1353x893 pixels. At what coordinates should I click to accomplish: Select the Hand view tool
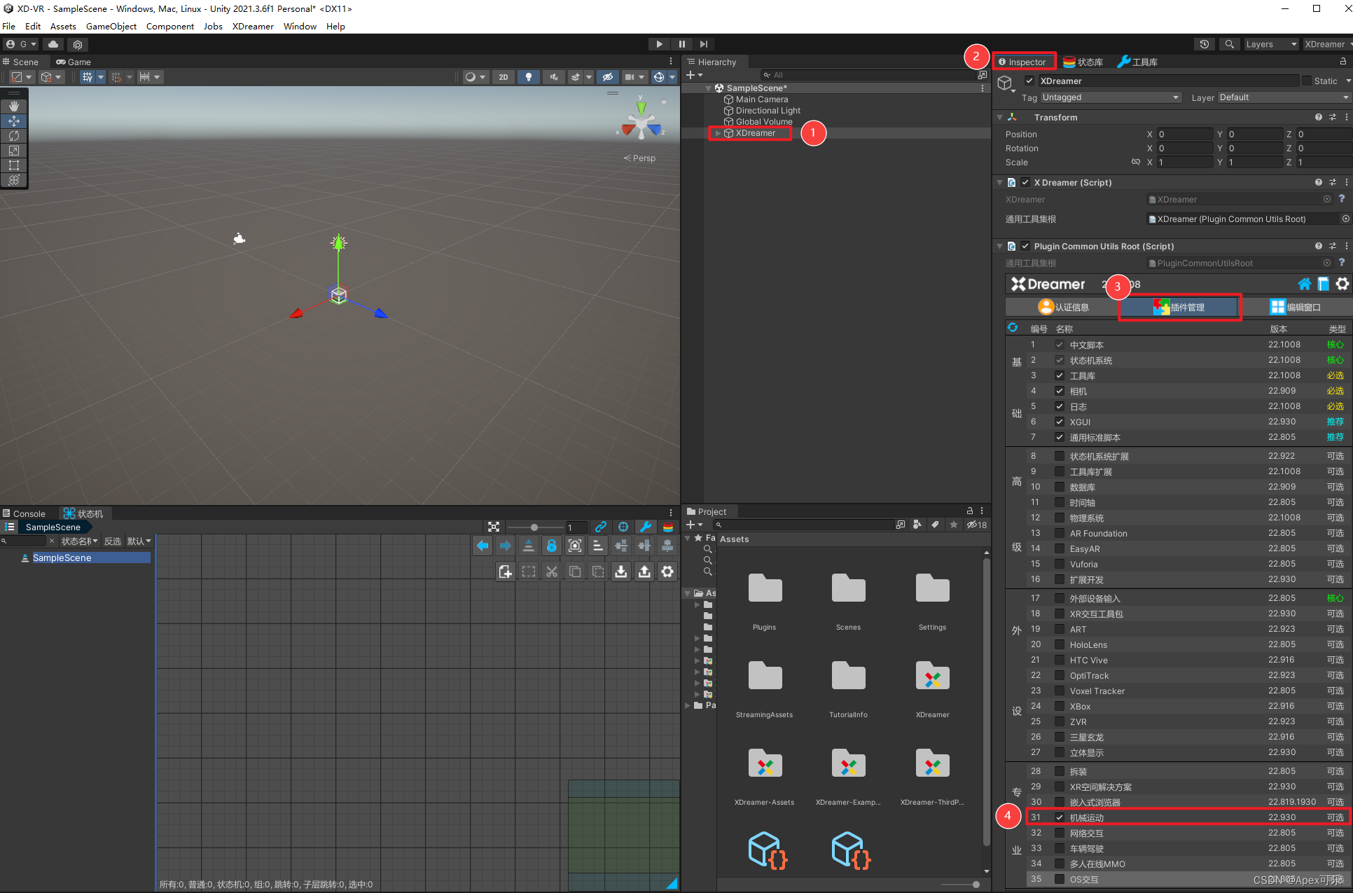pyautogui.click(x=13, y=106)
